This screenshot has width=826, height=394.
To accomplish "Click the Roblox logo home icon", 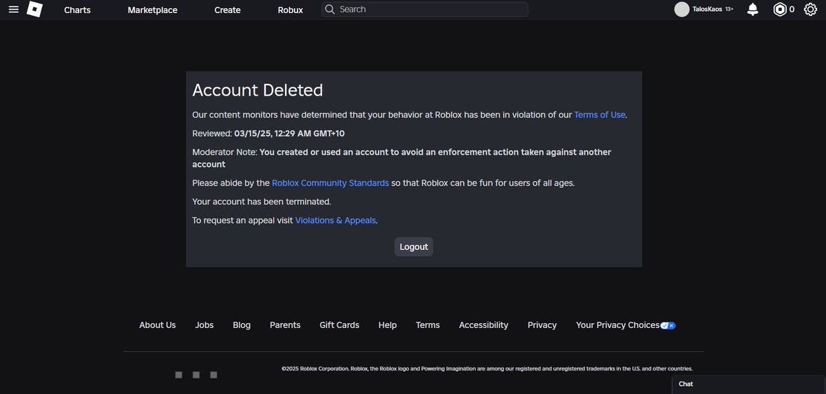I will click(34, 10).
